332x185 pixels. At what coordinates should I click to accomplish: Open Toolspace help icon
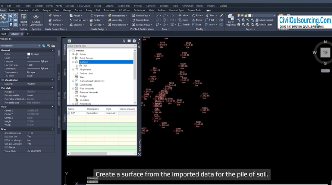coord(134,41)
